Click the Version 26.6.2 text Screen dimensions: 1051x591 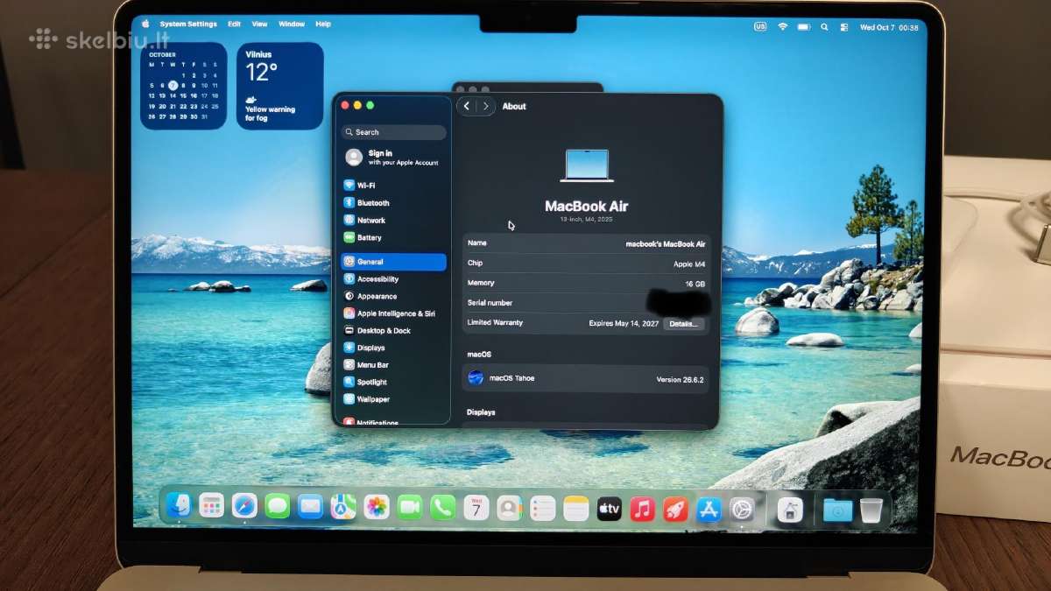[x=680, y=379]
